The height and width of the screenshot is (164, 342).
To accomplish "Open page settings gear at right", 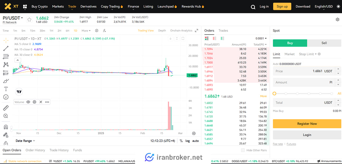I will pos(337,19).
